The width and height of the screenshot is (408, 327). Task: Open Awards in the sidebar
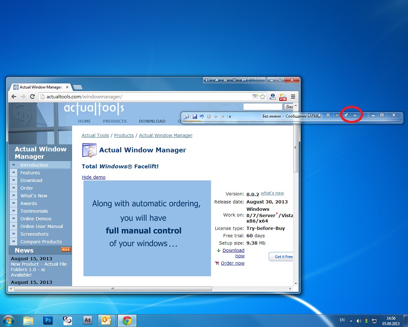click(29, 203)
